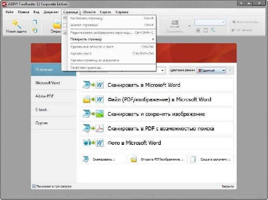The width and height of the screenshot is (268, 200).
Task: Click the scan to searchable PDF icon
Action: (93, 128)
